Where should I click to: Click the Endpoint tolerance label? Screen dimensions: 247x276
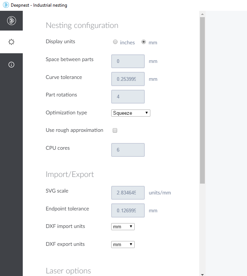tap(68, 209)
